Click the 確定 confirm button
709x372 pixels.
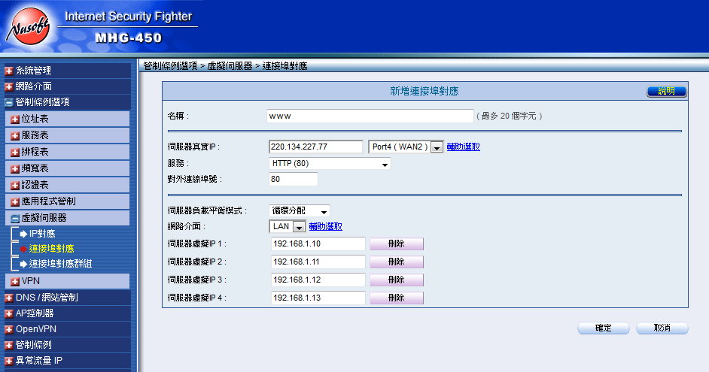pos(603,328)
